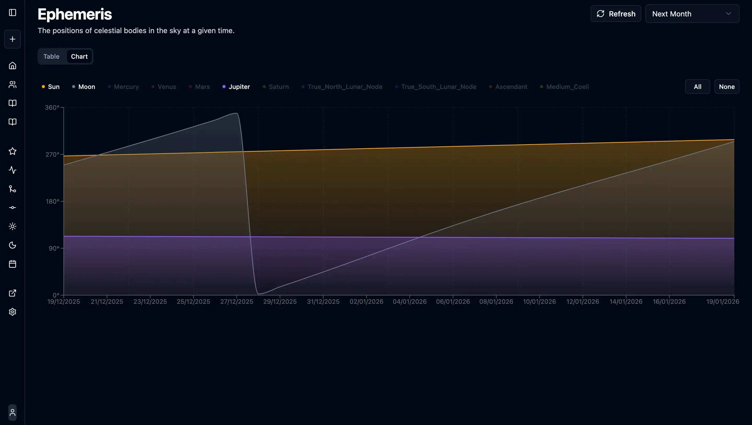This screenshot has height=425, width=752.
Task: Open the users icon in sidebar
Action: click(12, 84)
